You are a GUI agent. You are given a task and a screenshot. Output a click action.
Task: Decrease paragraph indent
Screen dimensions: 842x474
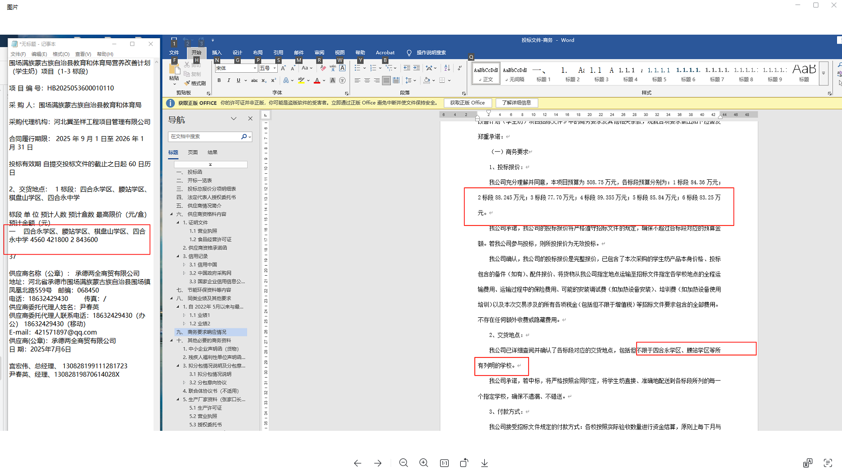pyautogui.click(x=407, y=68)
